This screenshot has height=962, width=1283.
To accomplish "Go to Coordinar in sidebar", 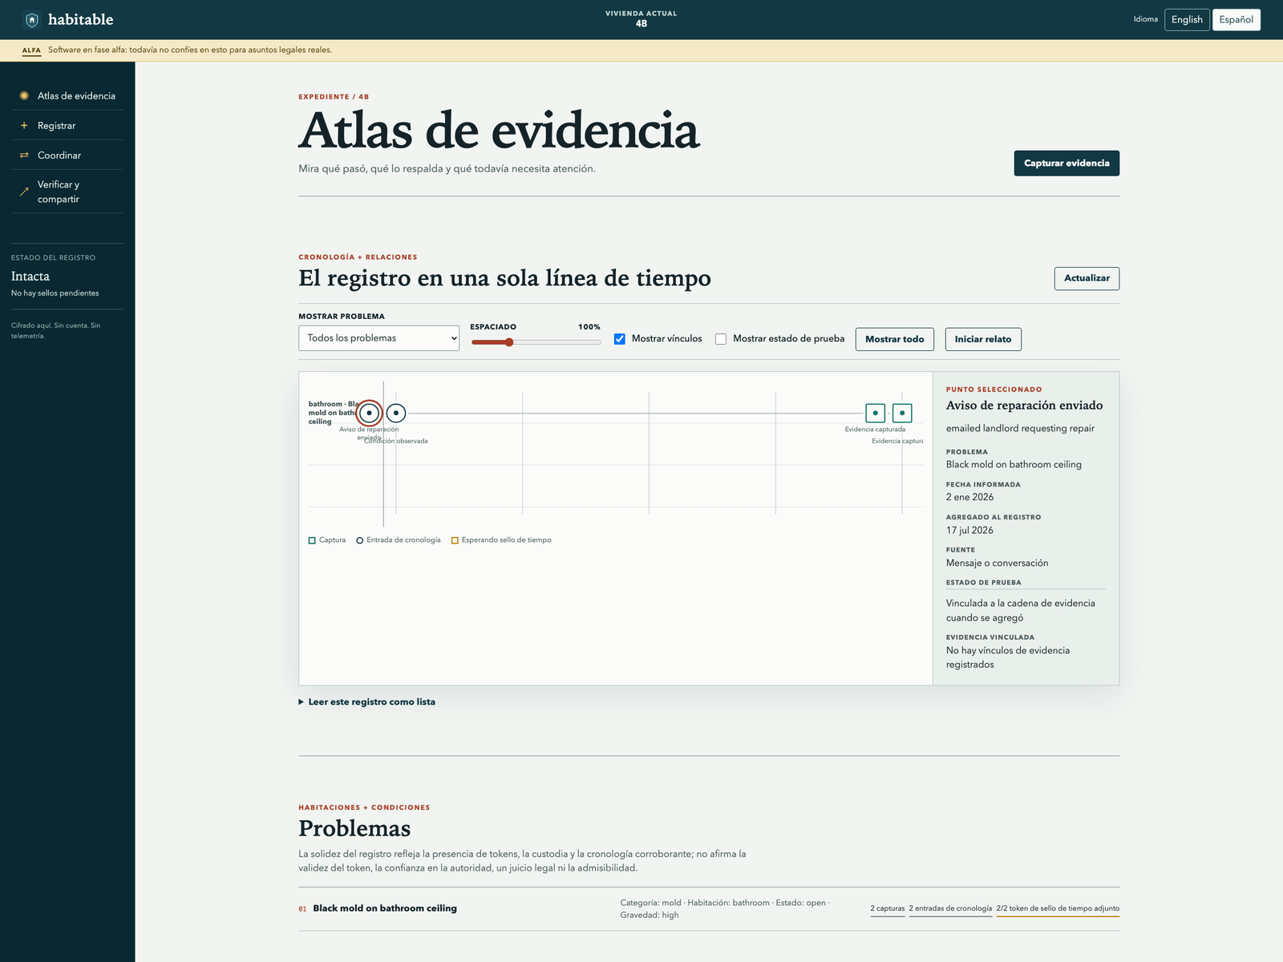I will tap(67, 155).
